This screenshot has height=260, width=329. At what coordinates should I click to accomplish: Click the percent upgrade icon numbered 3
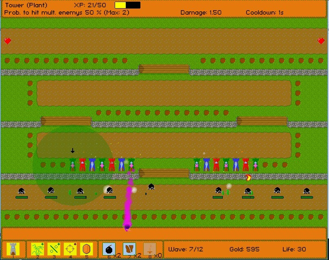click(x=54, y=249)
